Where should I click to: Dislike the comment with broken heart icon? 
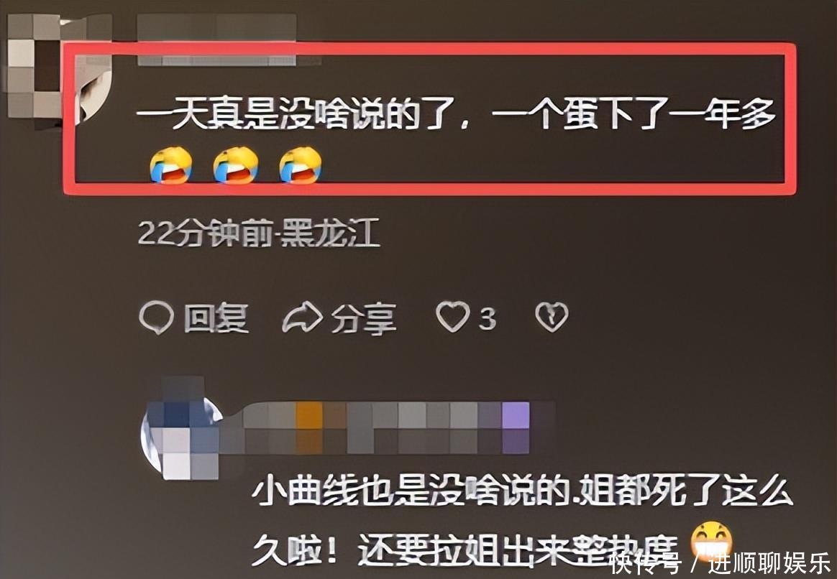click(x=552, y=318)
